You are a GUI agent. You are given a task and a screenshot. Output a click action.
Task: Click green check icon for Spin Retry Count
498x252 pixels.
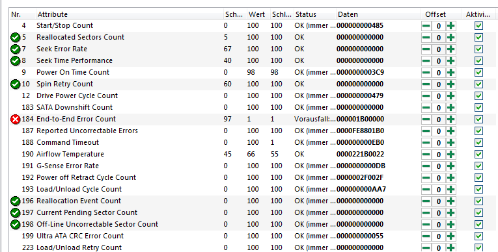point(15,84)
